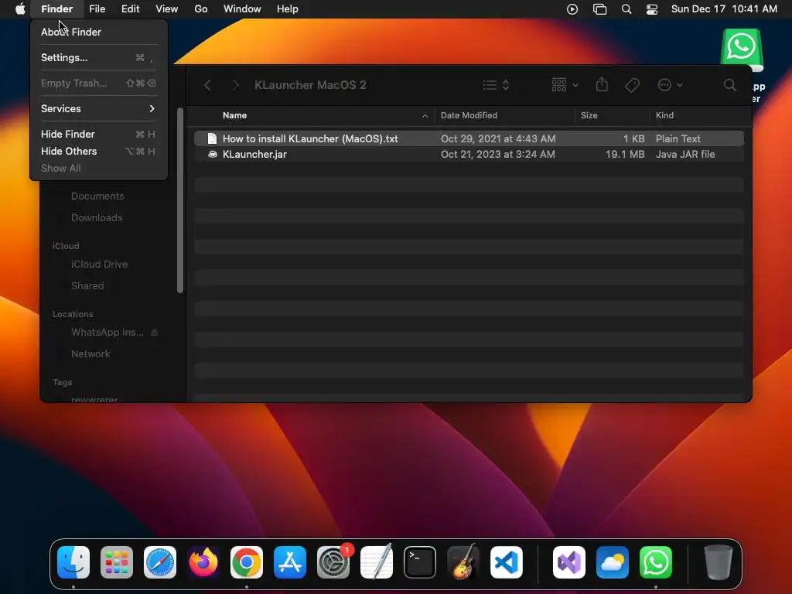Choose Hide Finder menu item
792x594 pixels.
click(98, 135)
